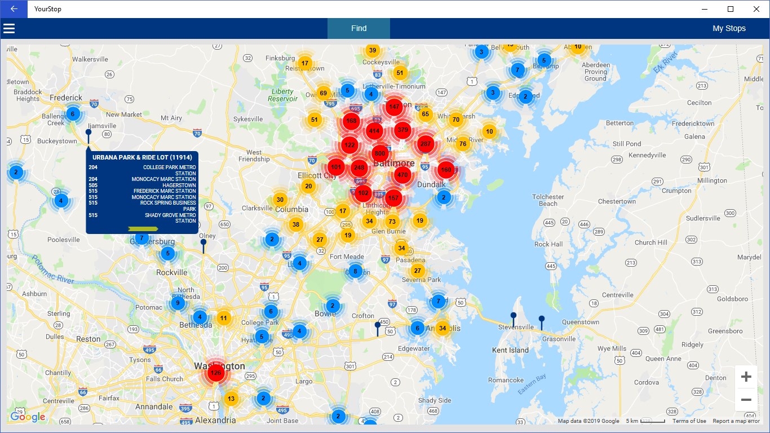This screenshot has height=433, width=770.
Task: Open the blue 9 cluster near Bethesda
Action: pos(178,303)
